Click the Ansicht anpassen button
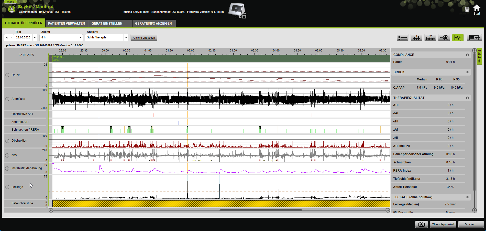486x231 pixels. pyautogui.click(x=144, y=38)
